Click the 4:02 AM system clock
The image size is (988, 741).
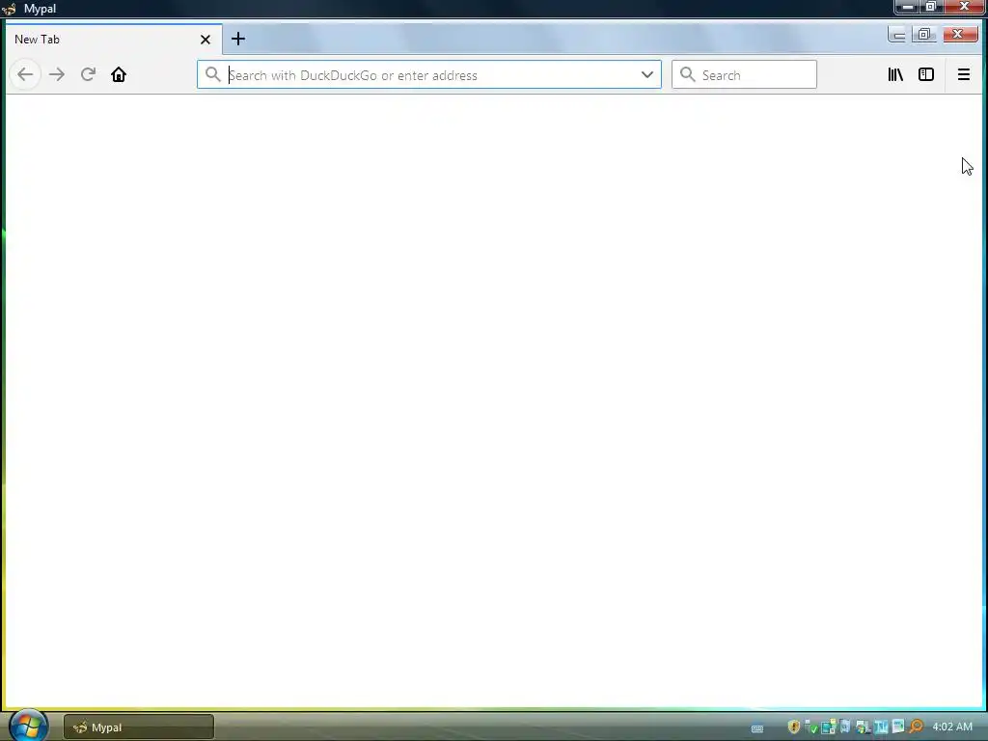[952, 727]
